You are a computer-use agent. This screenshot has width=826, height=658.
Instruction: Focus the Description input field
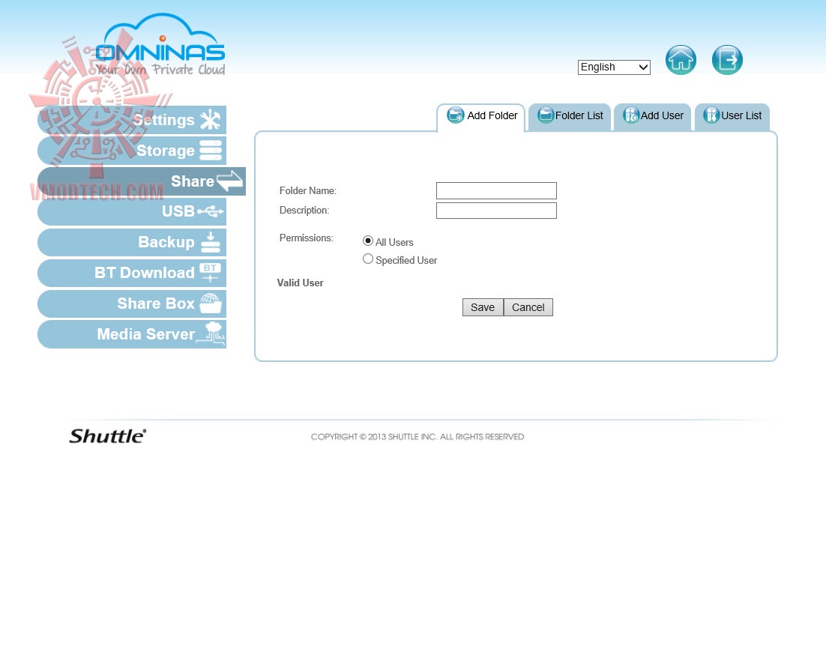496,210
